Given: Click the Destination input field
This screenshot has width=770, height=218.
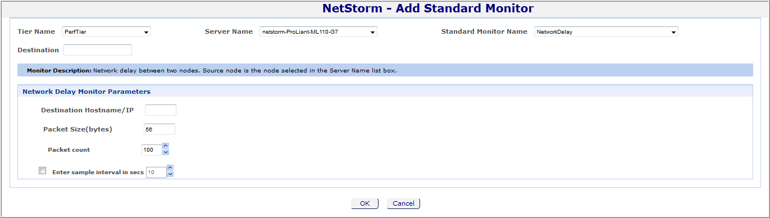Looking at the screenshot, I should click(x=98, y=50).
